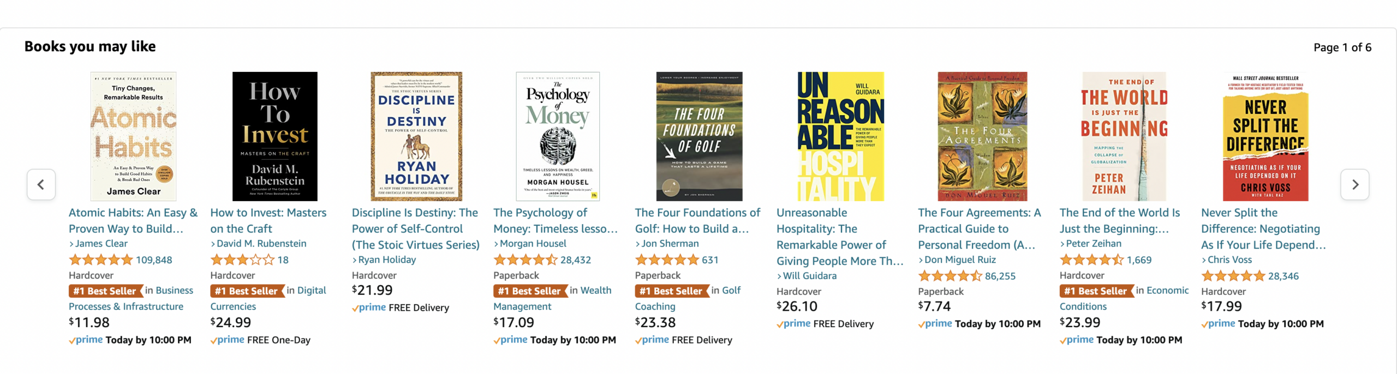Open The Four Agreements star rating
Image resolution: width=1397 pixels, height=374 pixels.
tap(950, 276)
